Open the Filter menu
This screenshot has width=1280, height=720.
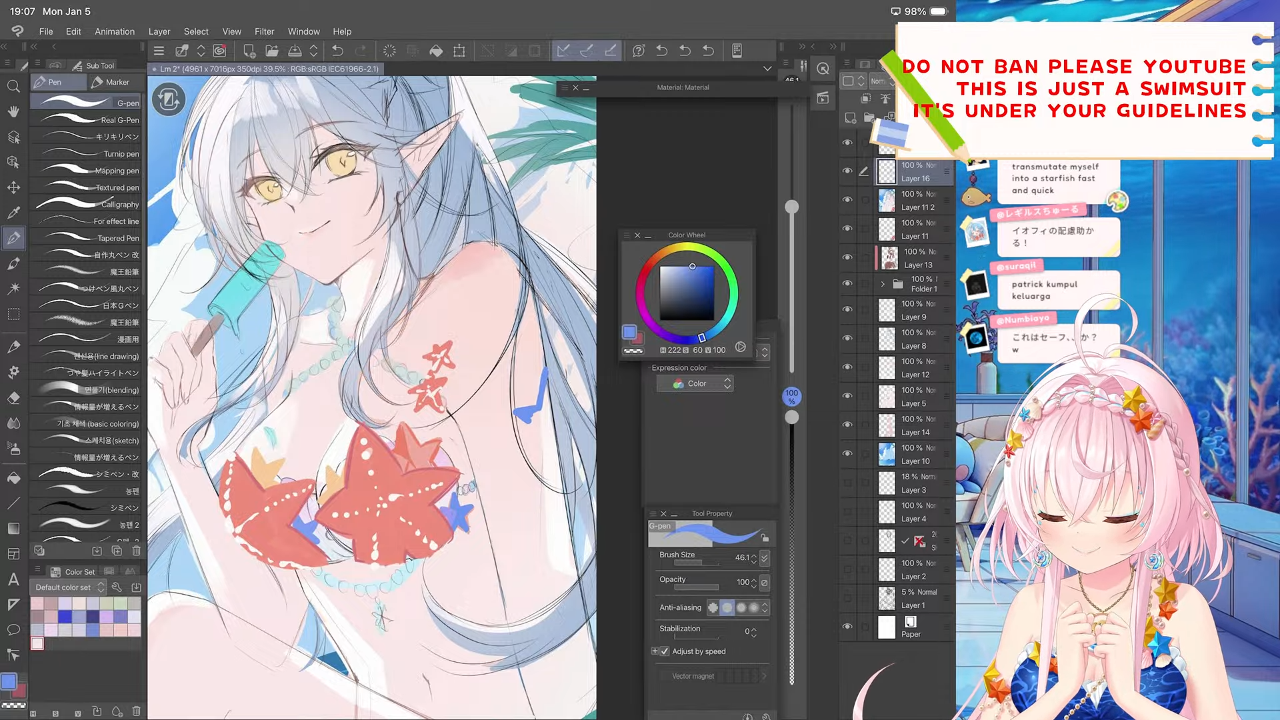click(264, 31)
